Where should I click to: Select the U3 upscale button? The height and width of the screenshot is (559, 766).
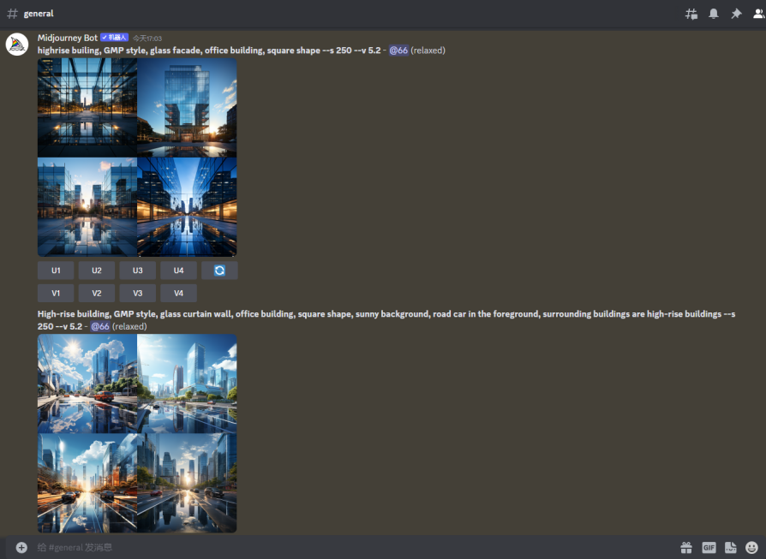click(x=138, y=271)
